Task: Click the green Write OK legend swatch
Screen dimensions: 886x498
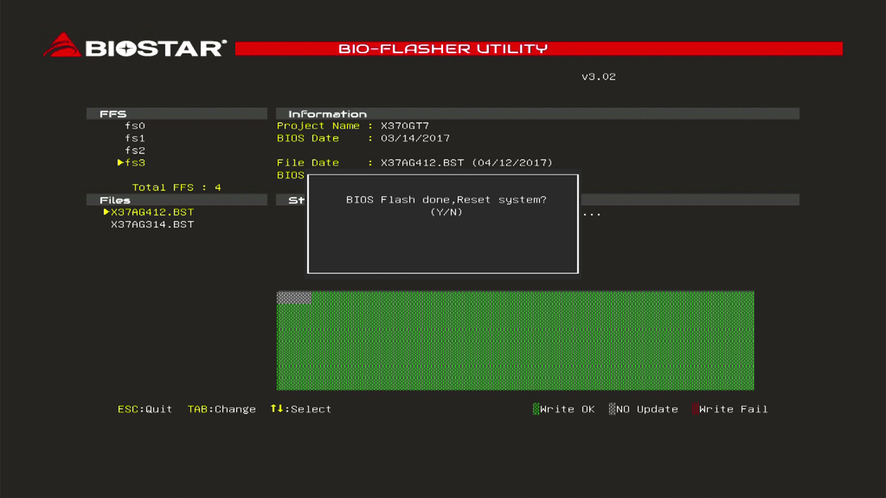Action: point(536,409)
